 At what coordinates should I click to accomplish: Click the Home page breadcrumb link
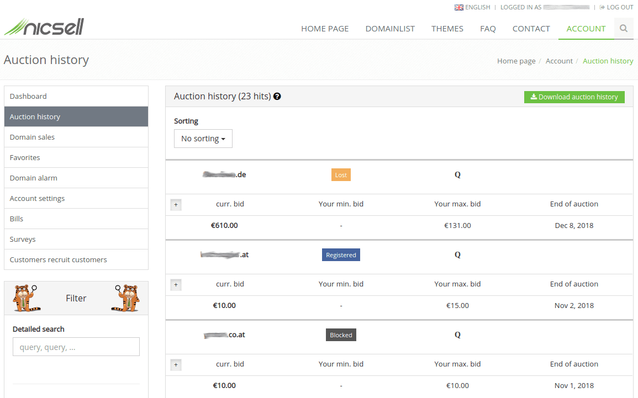pos(516,61)
